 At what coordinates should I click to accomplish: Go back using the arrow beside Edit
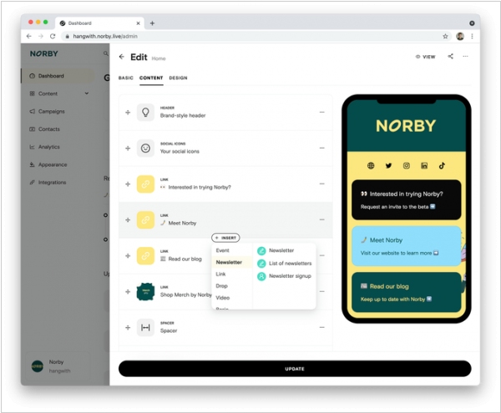121,57
